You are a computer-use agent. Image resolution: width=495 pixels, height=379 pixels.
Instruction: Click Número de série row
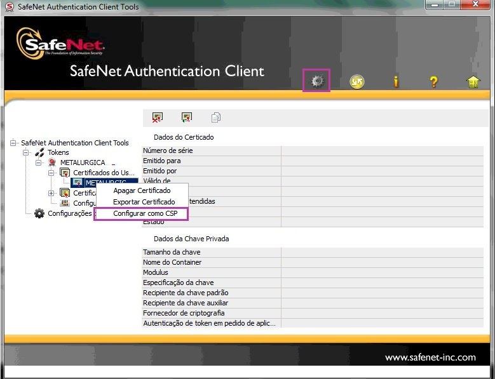tap(313, 150)
